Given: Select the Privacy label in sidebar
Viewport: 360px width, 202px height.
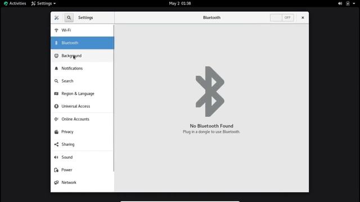Looking at the screenshot, I should (67, 132).
